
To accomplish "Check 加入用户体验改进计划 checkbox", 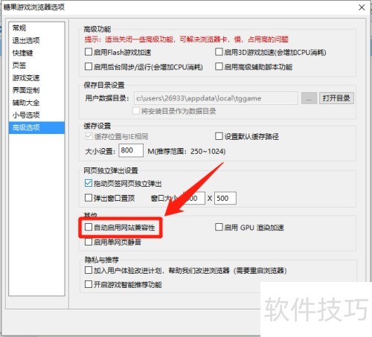I will point(89,270).
